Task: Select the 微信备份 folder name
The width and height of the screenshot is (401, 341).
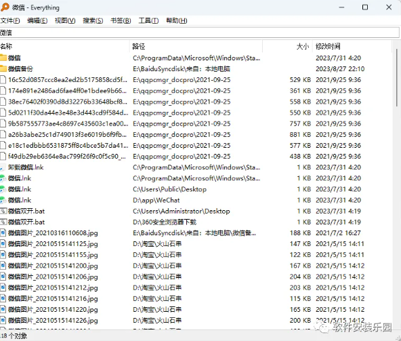Action: click(x=20, y=69)
